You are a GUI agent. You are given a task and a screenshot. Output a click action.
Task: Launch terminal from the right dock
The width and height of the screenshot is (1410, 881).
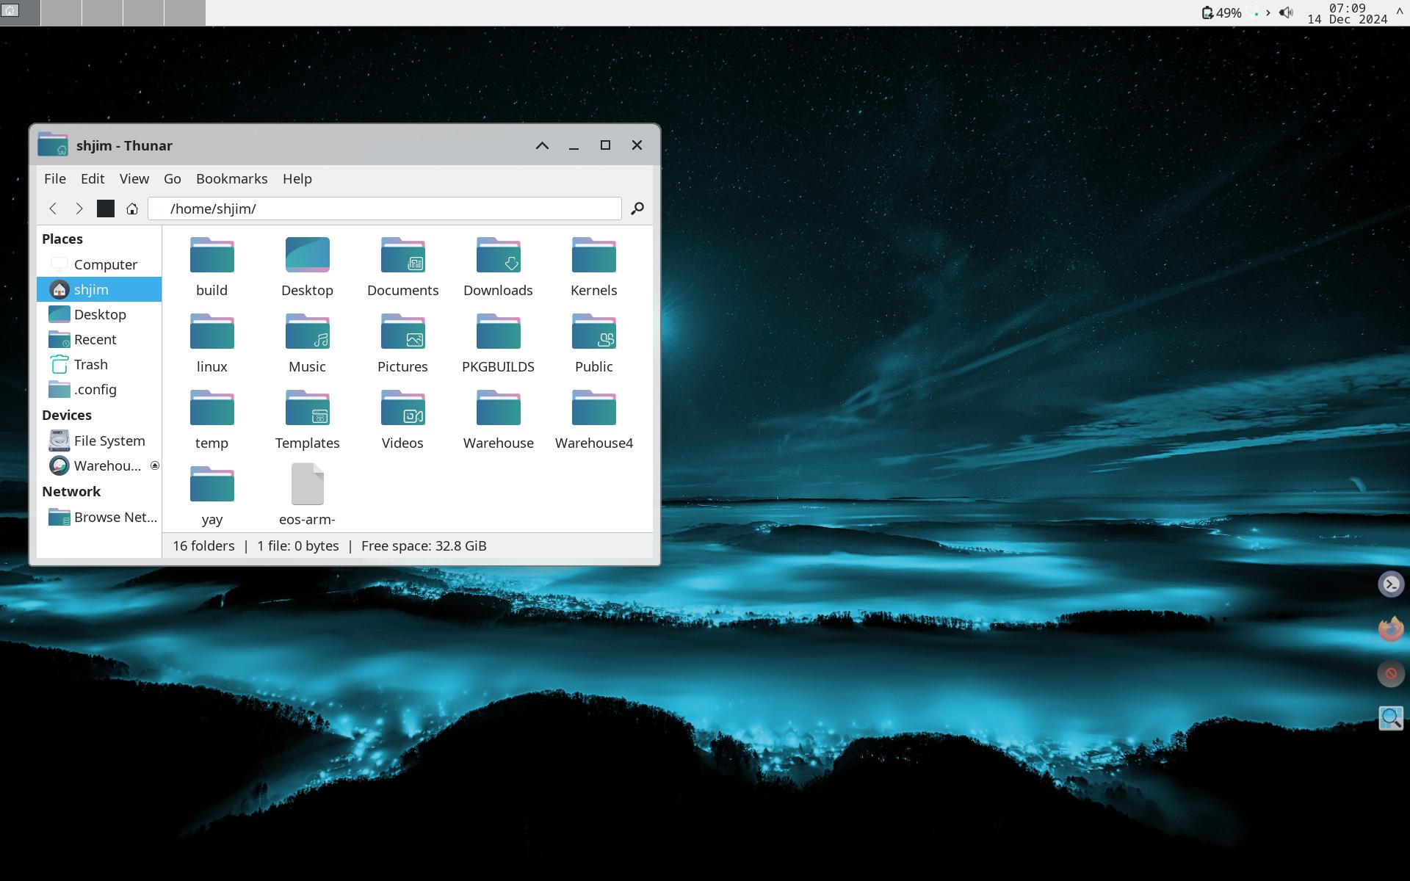coord(1391,584)
